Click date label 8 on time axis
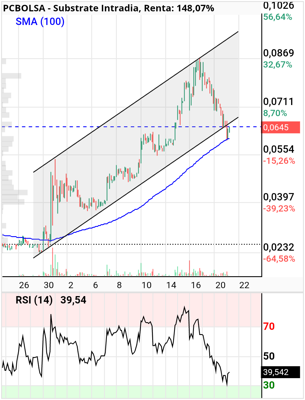The height and width of the screenshot is (400, 305). [x=119, y=285]
